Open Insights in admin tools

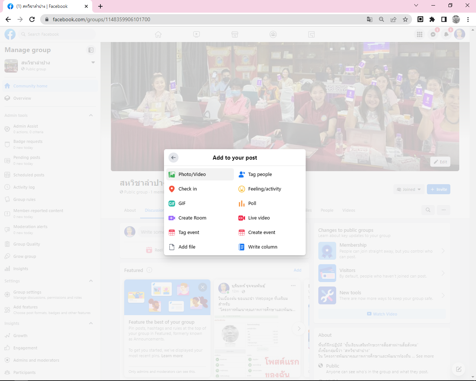50,269
